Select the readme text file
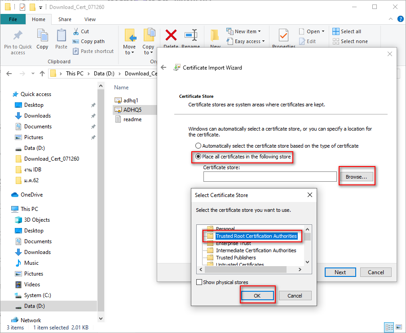Screen dimensions: 406x333 (128, 119)
